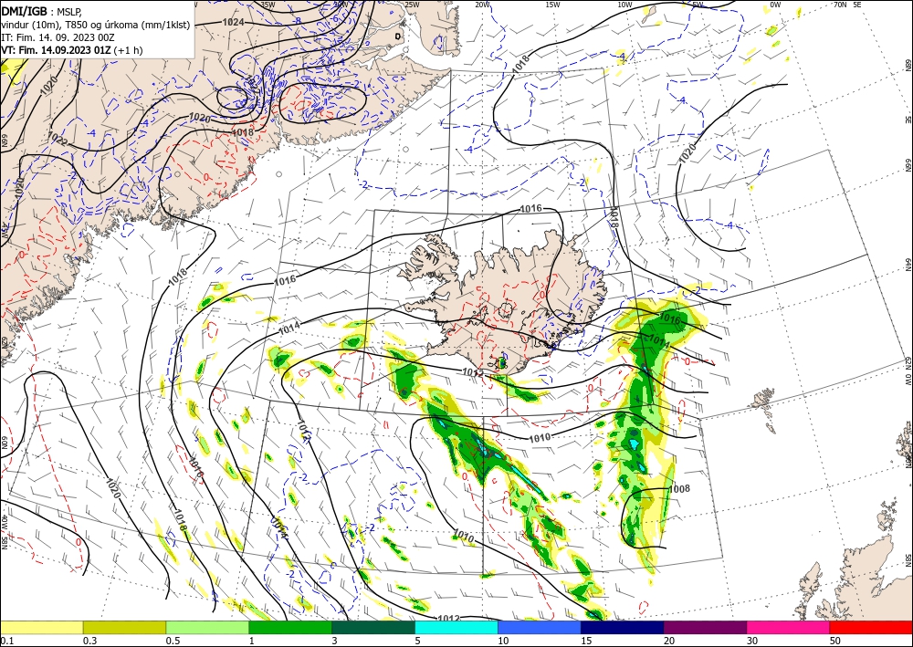Click the legend value "1"

click(251, 640)
